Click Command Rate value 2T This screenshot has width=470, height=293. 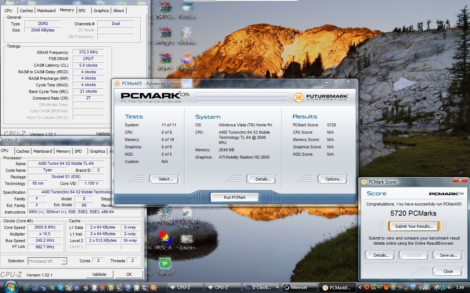tap(88, 98)
